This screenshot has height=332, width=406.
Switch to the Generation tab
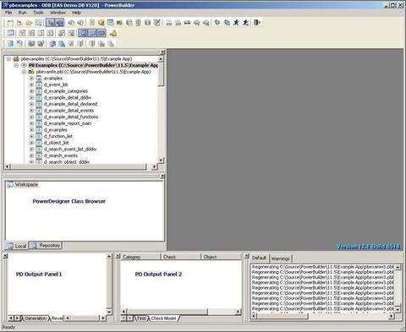[35, 318]
